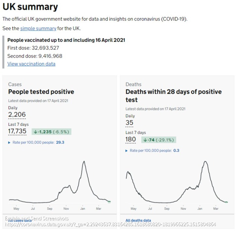This screenshot has width=236, height=232.
Task: Click the daily deaths figure 35
Action: pos(130,123)
